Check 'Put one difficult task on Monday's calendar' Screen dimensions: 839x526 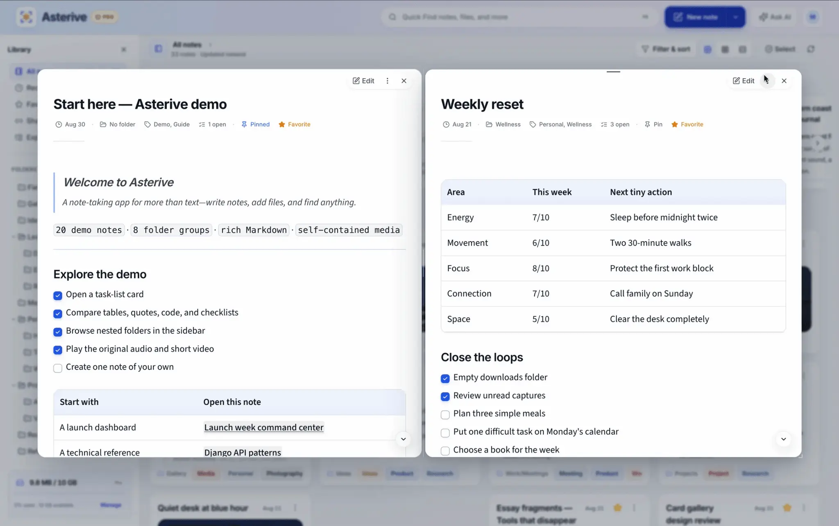pyautogui.click(x=445, y=433)
